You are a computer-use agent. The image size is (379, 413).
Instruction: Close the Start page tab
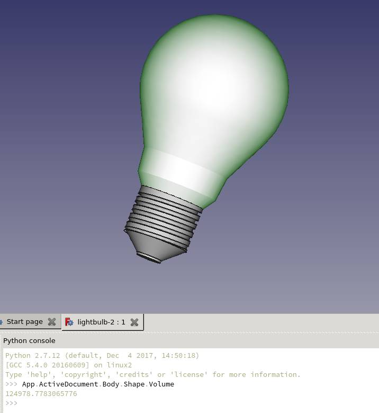[x=51, y=322]
